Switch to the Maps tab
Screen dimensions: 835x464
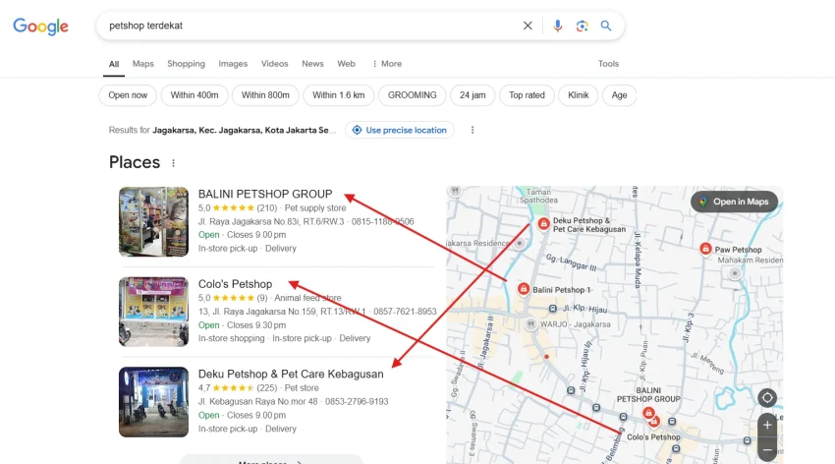tap(142, 63)
